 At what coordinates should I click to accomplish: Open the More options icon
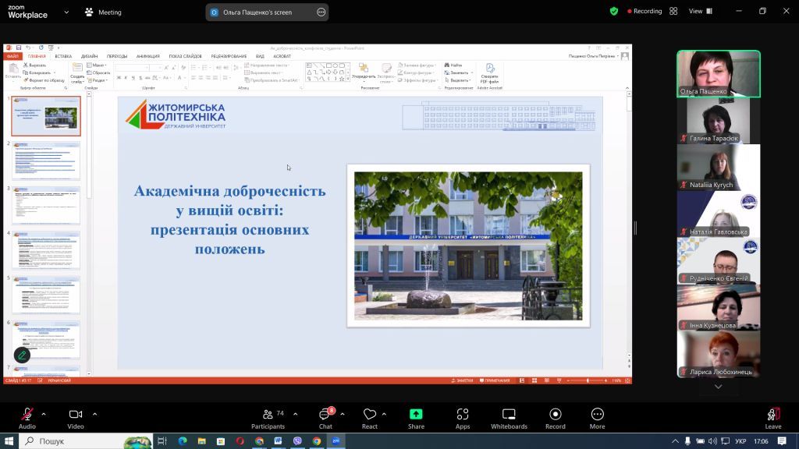pos(597,419)
